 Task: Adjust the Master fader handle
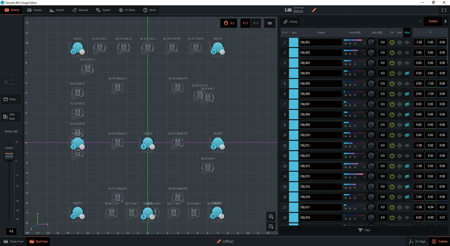[x=9, y=154]
